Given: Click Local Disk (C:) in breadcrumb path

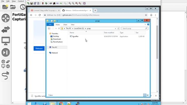Looking at the screenshot, I should 79,29.
